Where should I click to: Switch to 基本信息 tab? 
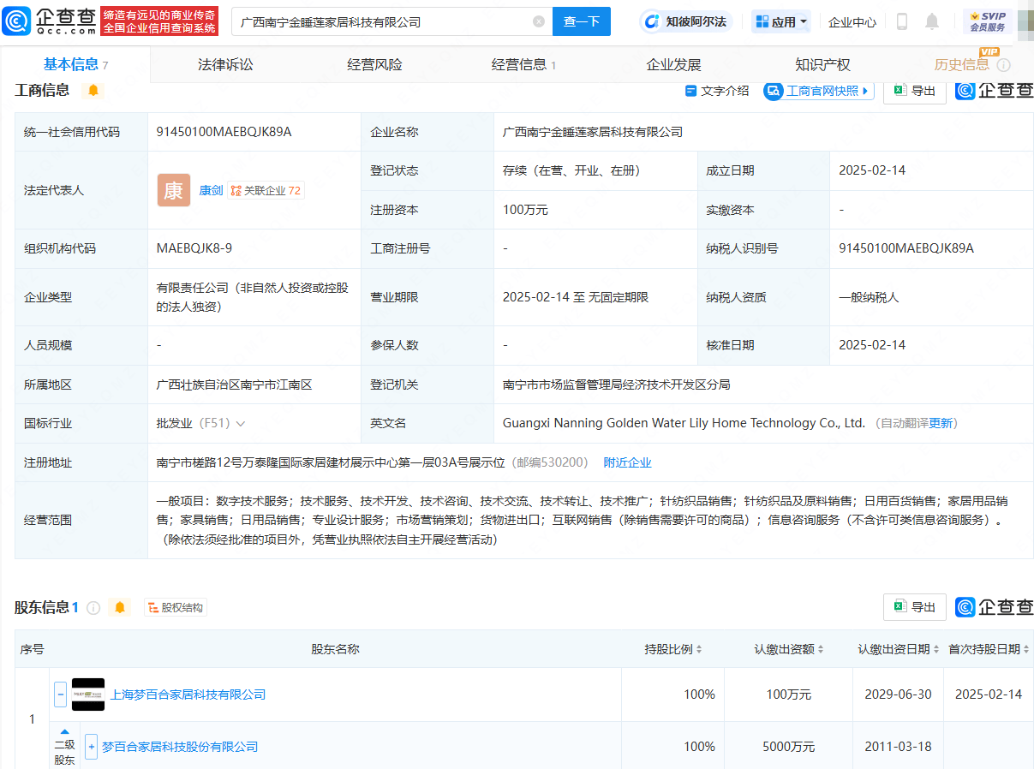75,64
